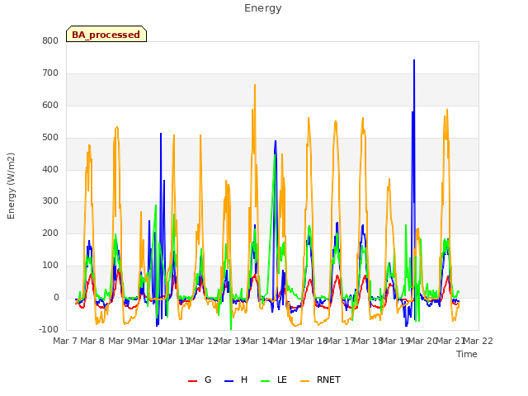Click the 200 y-axis tick label
The width and height of the screenshot is (528, 396).
pyautogui.click(x=50, y=233)
